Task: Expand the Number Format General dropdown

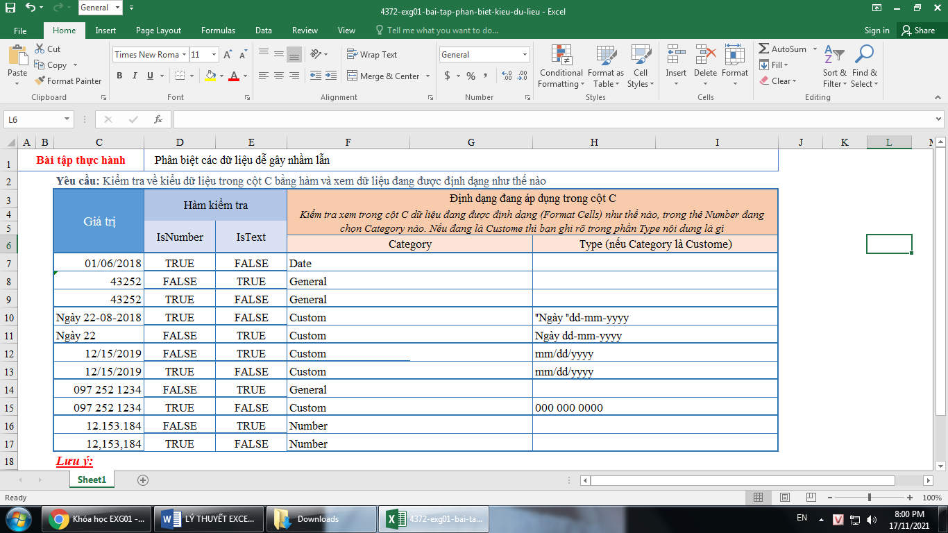Action: pyautogui.click(x=525, y=55)
